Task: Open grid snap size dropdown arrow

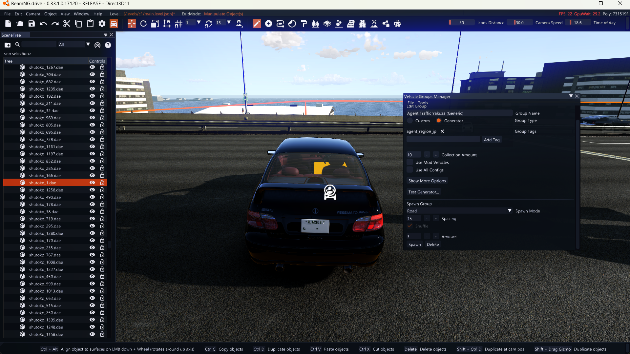Action: click(x=199, y=23)
